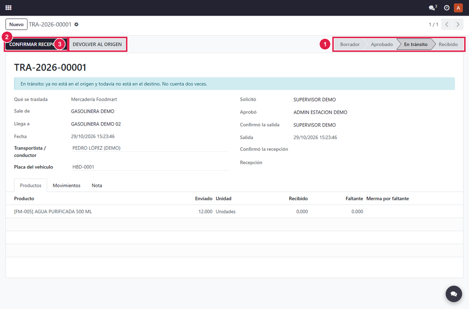The height and width of the screenshot is (309, 469).
Task: Switch to the Productos tab
Action: click(31, 185)
